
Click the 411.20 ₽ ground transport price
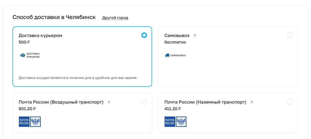coord(173,109)
